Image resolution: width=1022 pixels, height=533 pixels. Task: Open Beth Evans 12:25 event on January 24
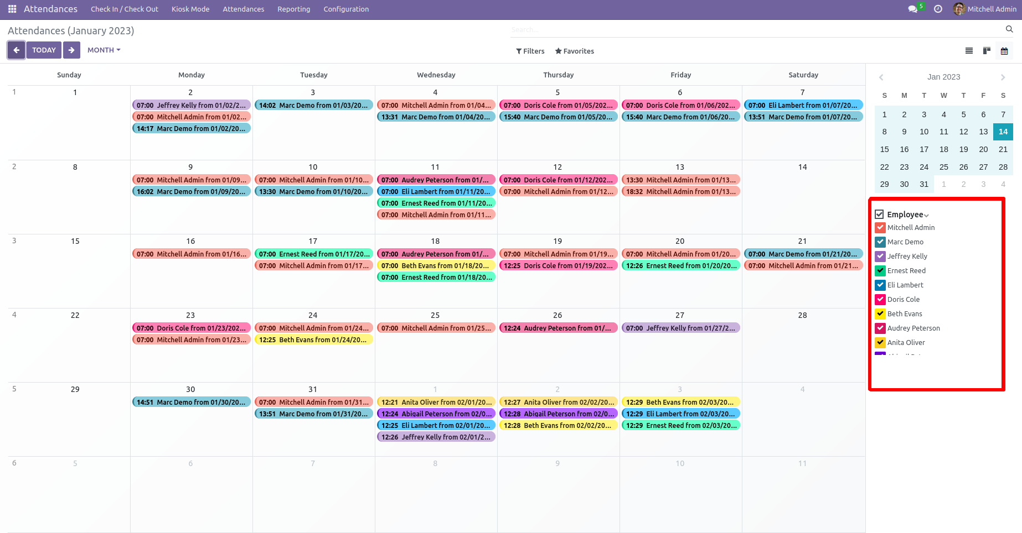(x=314, y=339)
